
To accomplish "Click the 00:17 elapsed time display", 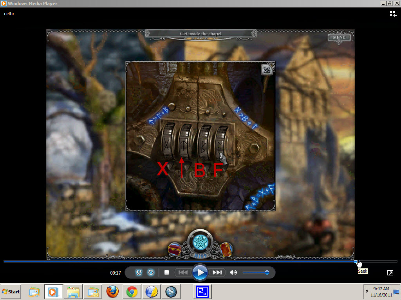I will coord(115,273).
